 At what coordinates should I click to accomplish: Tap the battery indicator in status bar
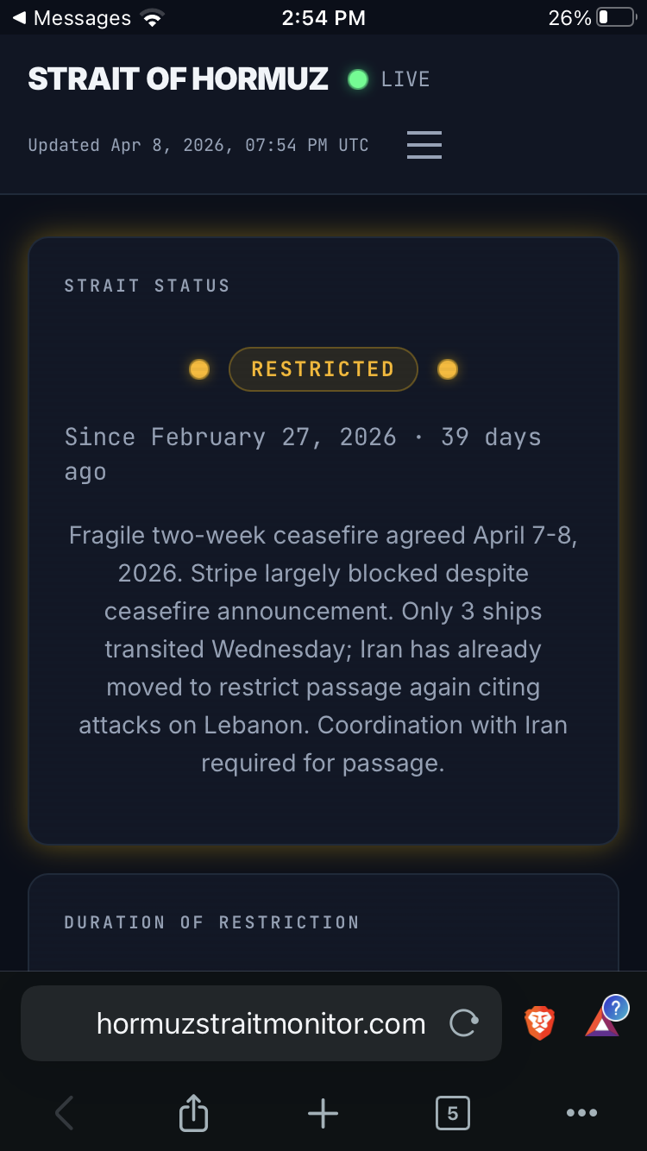[614, 17]
